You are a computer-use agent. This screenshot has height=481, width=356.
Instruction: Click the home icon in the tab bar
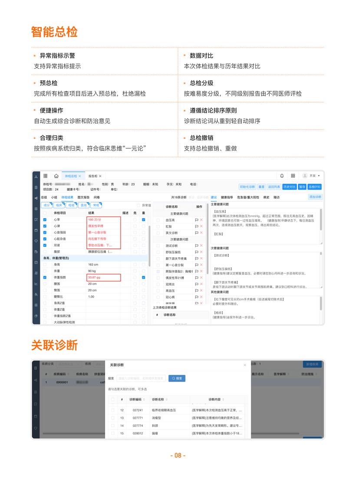[x=56, y=176]
